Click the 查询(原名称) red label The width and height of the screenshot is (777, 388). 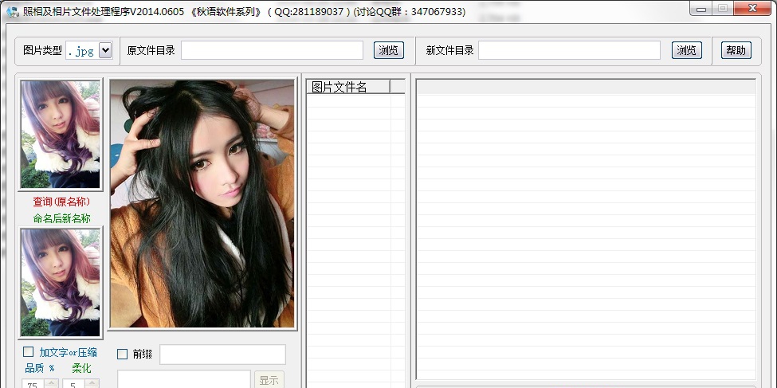pos(61,202)
